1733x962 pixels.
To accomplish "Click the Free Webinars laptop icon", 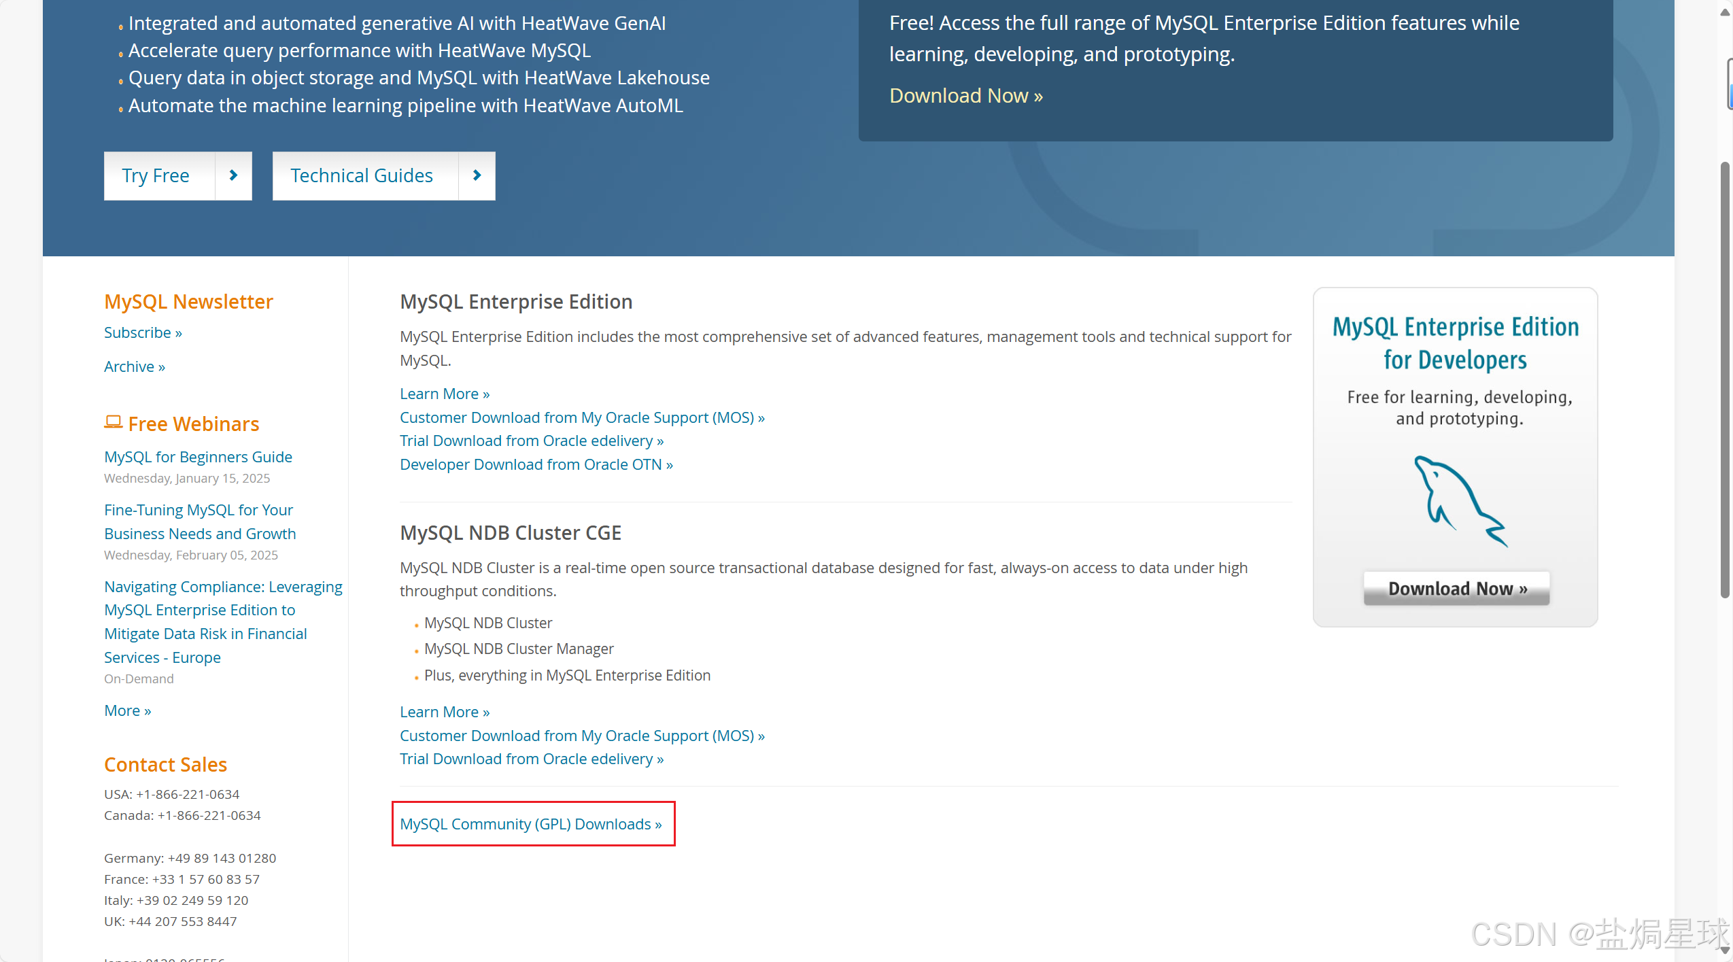I will pyautogui.click(x=113, y=422).
